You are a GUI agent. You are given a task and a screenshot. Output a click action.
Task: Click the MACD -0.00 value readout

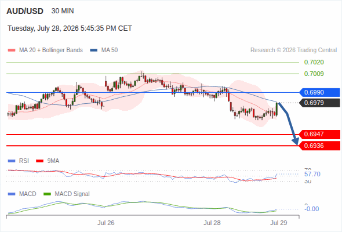coord(312,209)
